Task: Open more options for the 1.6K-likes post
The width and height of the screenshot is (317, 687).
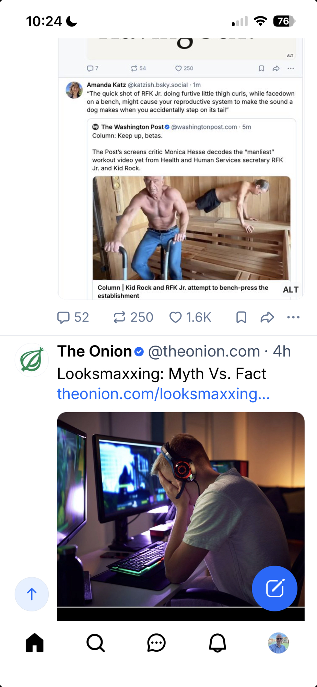Action: [293, 317]
